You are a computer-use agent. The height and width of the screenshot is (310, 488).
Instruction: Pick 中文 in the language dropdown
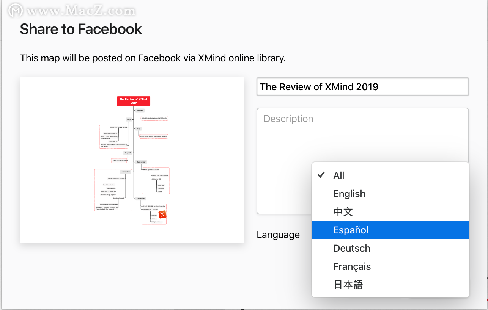(390, 212)
